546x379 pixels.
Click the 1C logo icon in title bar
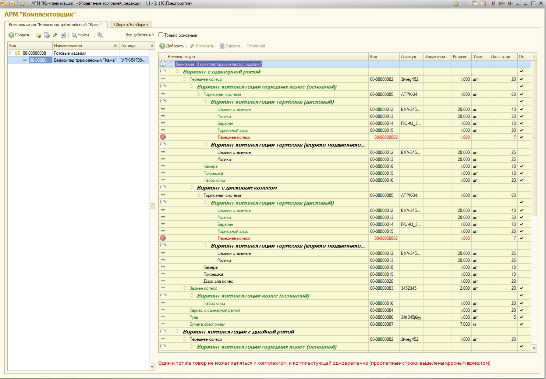3,3
